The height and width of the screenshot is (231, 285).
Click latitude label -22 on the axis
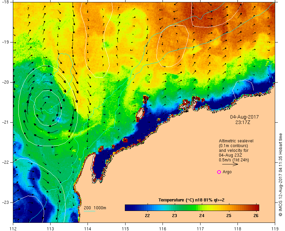(5, 162)
